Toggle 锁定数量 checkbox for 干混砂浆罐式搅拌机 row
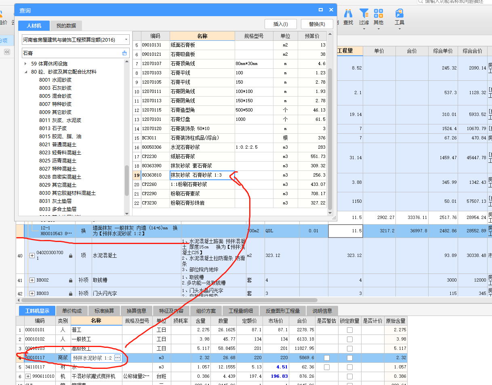Viewport: 492px width, 385px height. (350, 377)
